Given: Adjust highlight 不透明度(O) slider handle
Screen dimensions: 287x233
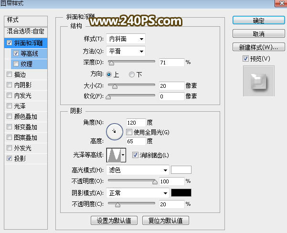Looking at the screenshot, I should coord(155,182).
